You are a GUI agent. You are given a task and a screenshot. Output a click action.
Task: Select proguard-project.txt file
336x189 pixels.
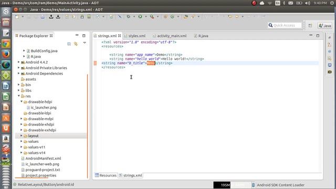pos(43,170)
